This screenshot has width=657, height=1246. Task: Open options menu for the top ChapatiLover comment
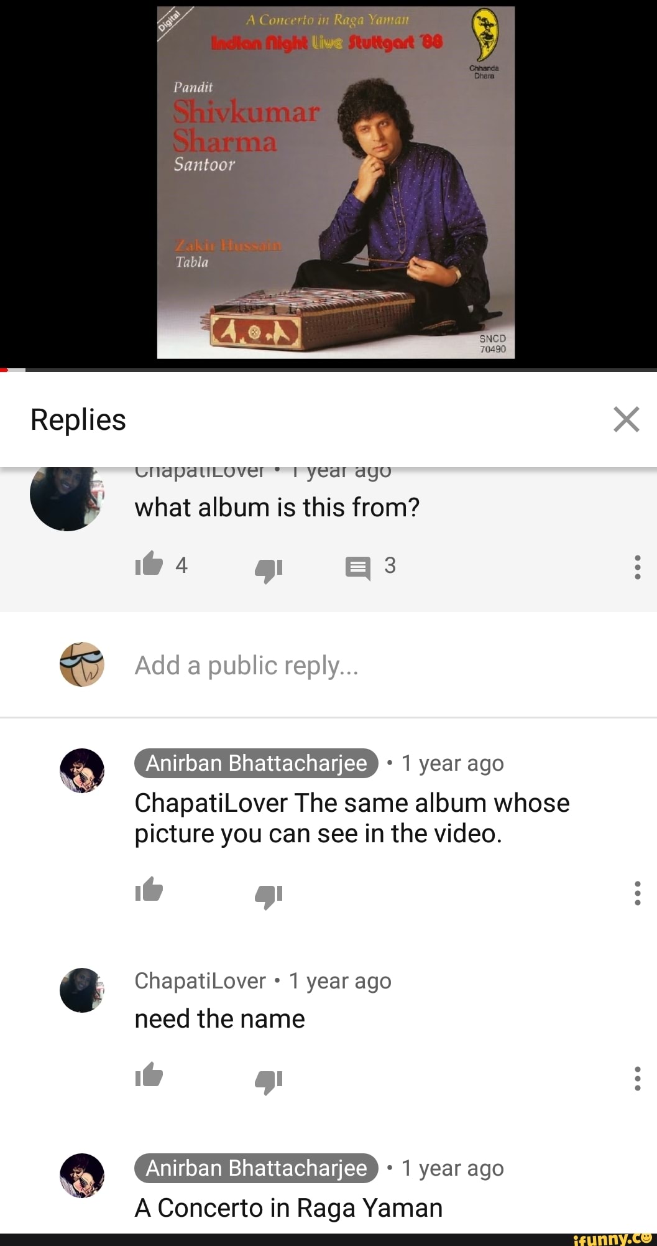click(637, 567)
